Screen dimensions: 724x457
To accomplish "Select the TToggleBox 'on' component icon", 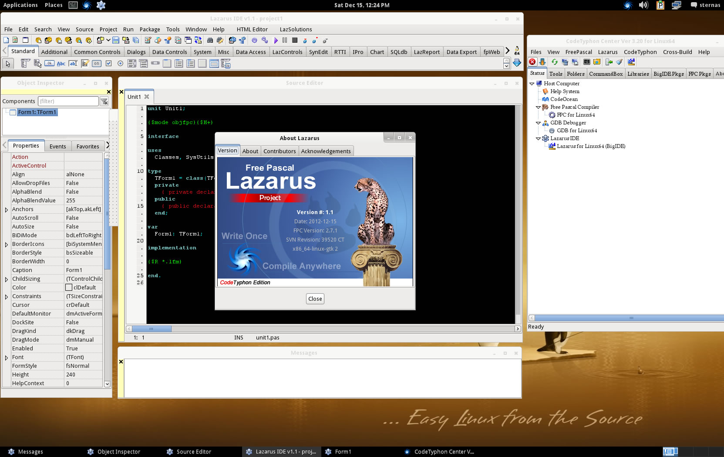I will click(x=97, y=64).
